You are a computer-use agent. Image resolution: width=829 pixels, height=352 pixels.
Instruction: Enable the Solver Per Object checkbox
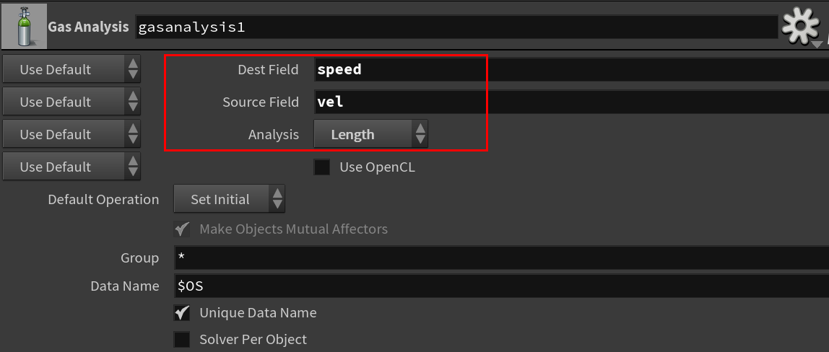click(182, 339)
